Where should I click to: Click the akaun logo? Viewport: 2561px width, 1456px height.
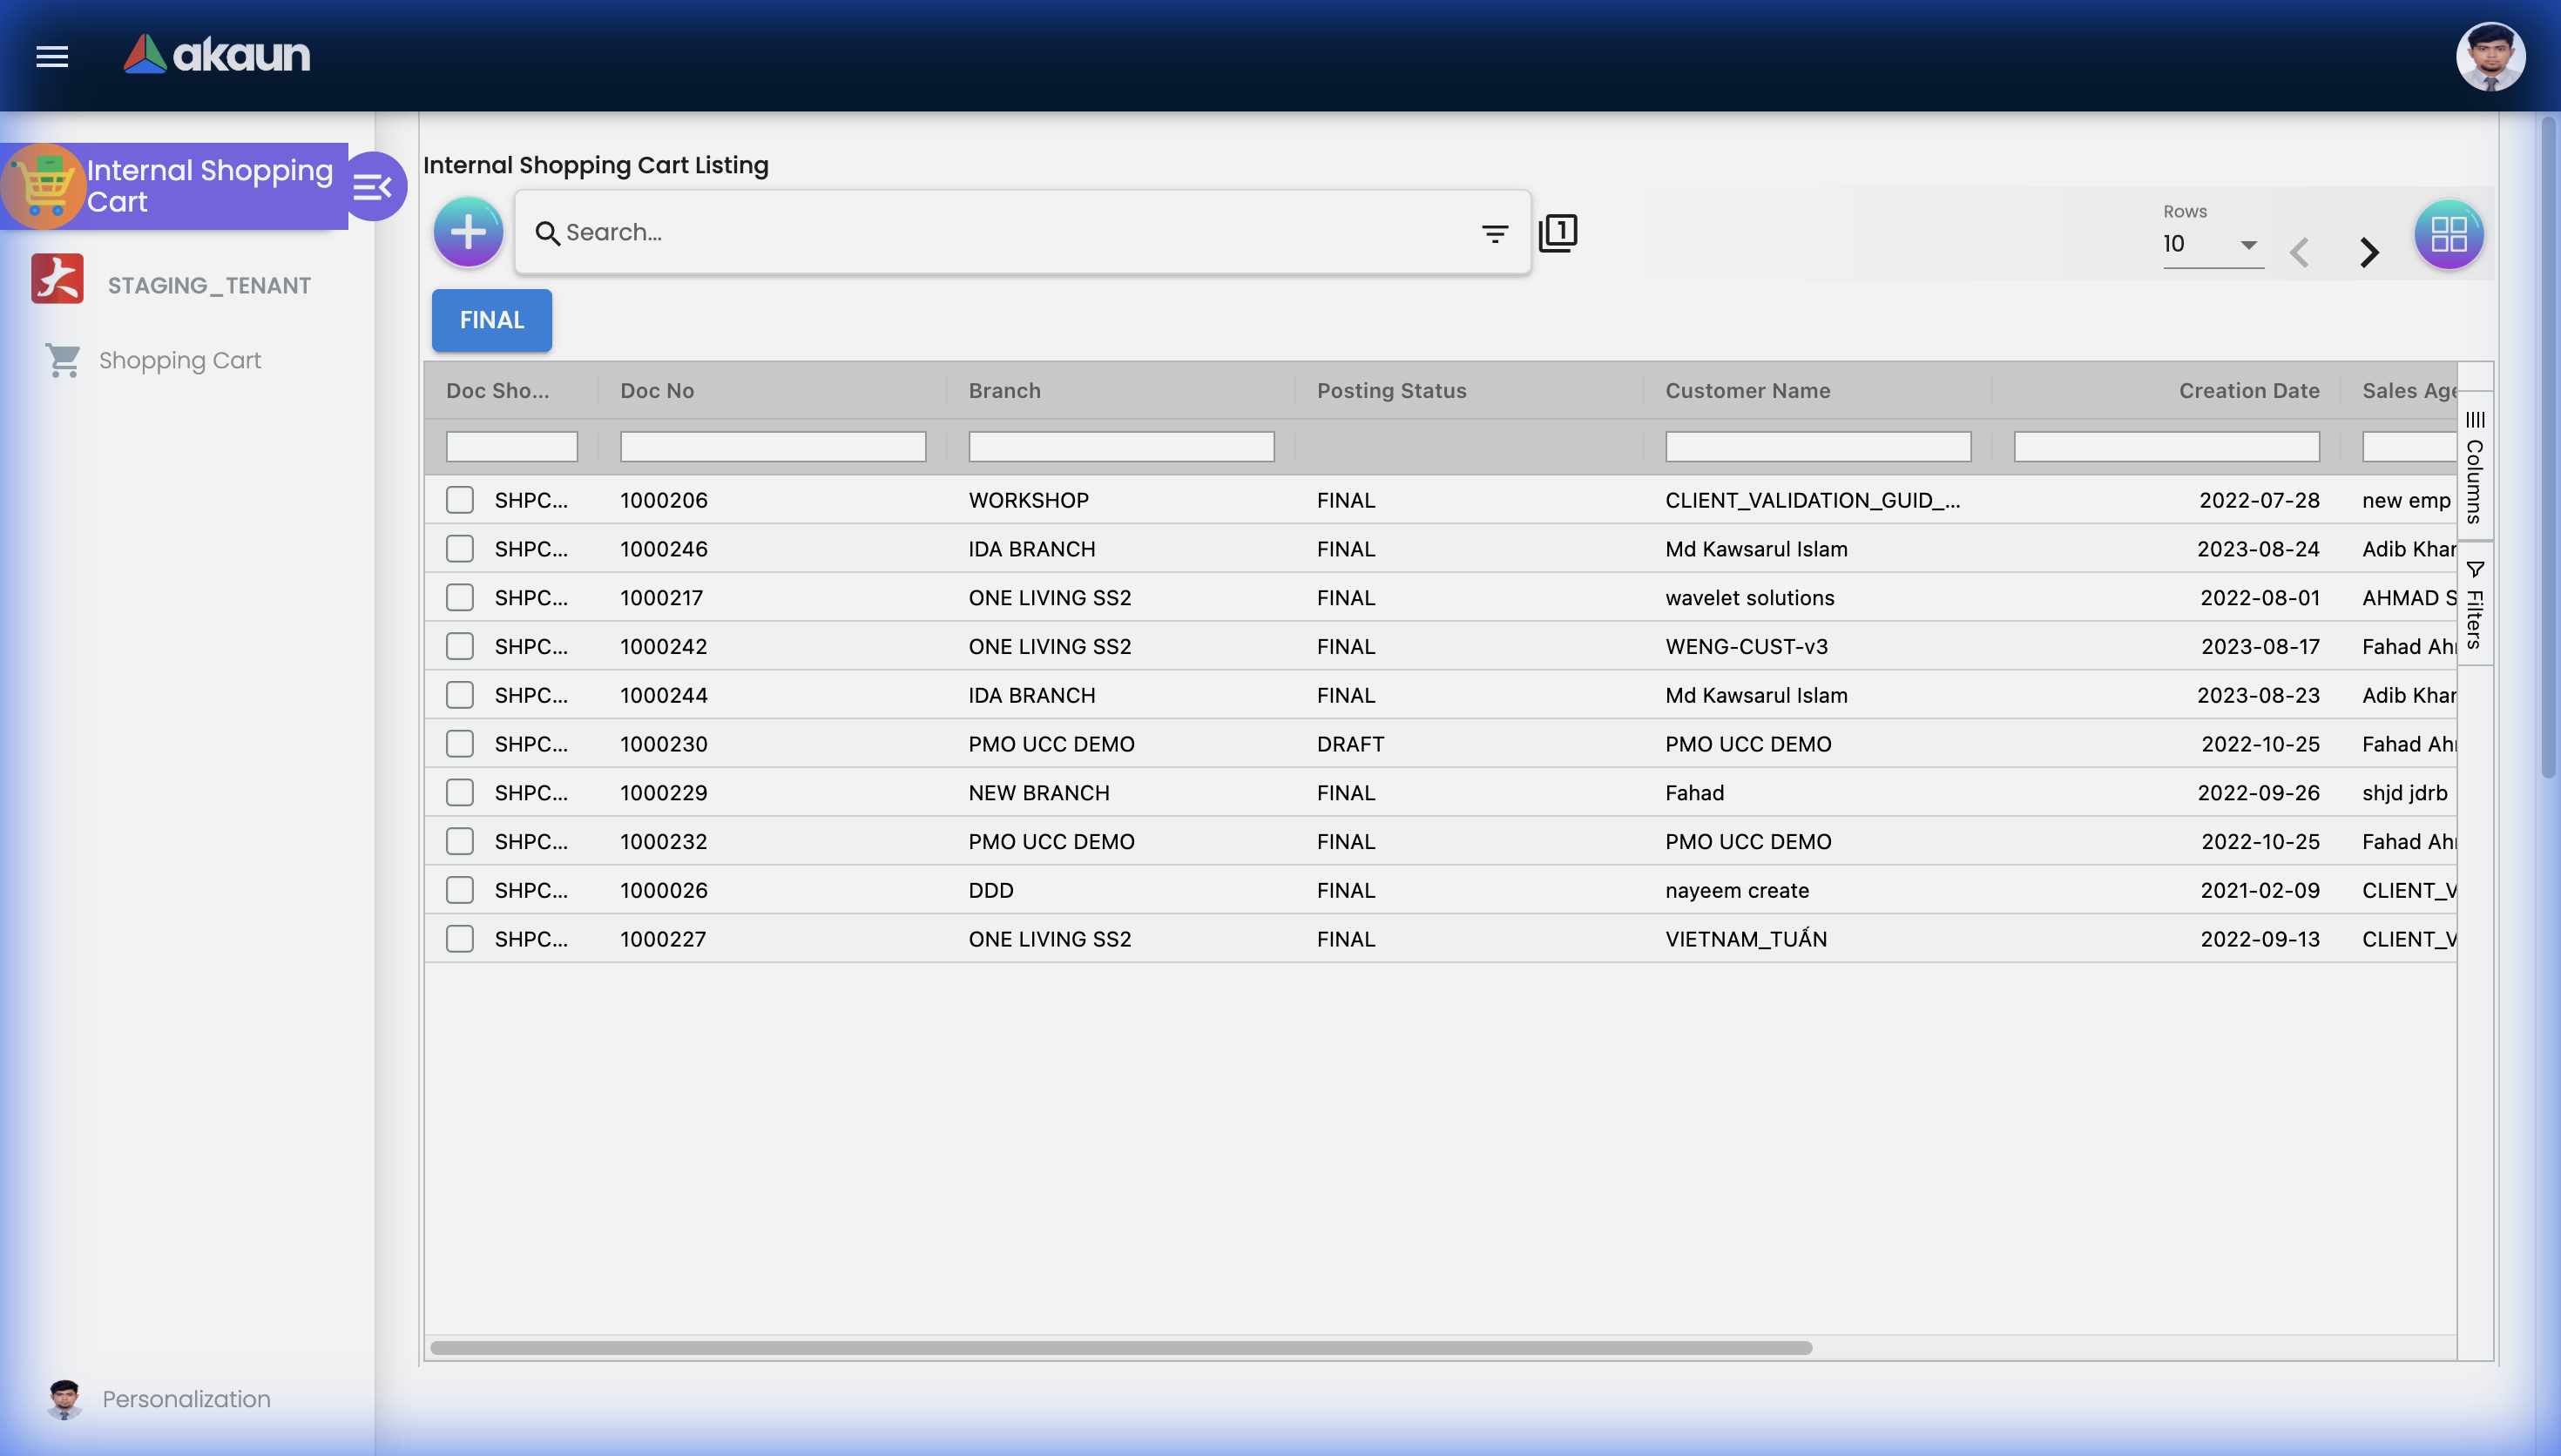(x=217, y=55)
